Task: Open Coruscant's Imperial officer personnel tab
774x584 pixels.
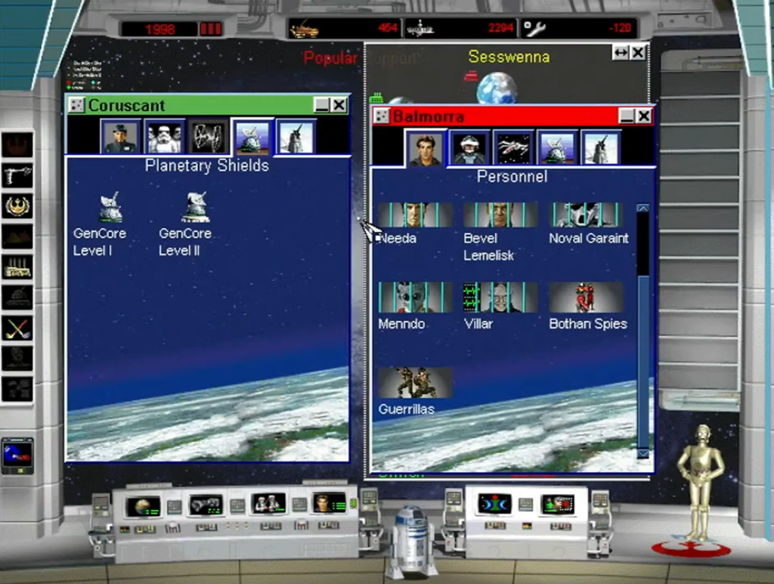Action: click(120, 137)
